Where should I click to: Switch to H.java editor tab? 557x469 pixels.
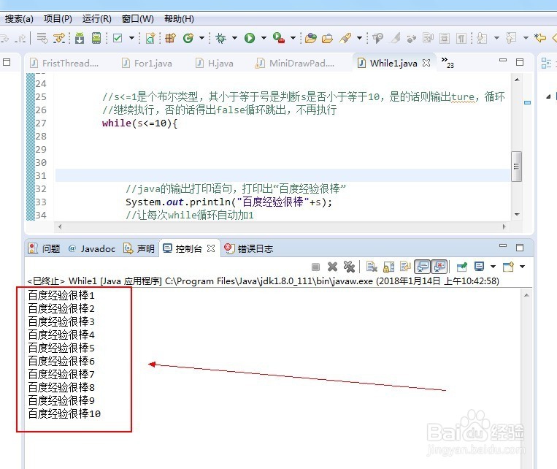(x=215, y=64)
